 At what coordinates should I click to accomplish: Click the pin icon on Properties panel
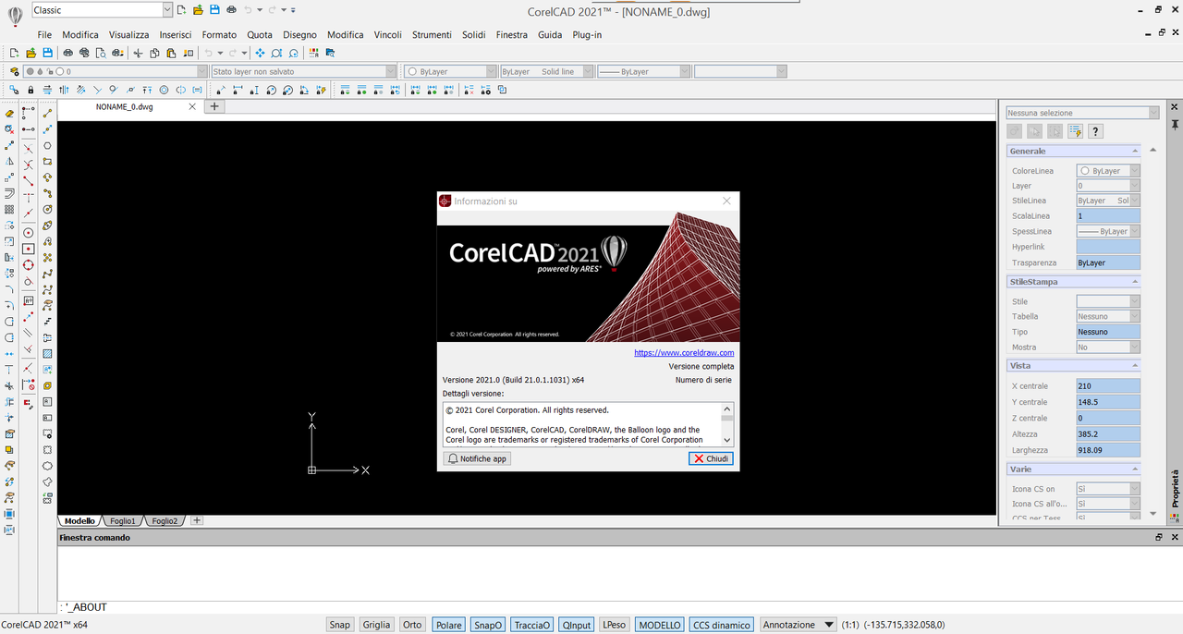click(1175, 125)
